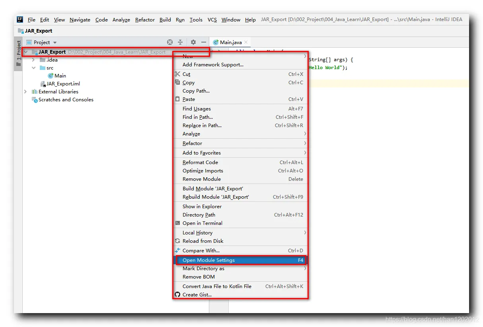Choose Remove BOM

(x=240, y=277)
